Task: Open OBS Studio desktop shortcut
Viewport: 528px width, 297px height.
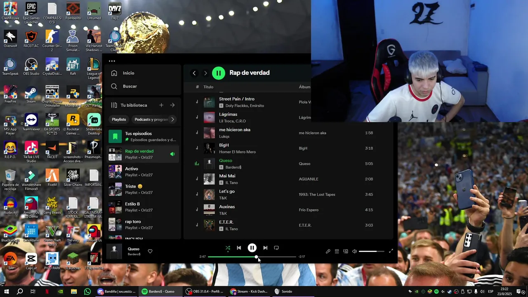Action: click(x=31, y=67)
